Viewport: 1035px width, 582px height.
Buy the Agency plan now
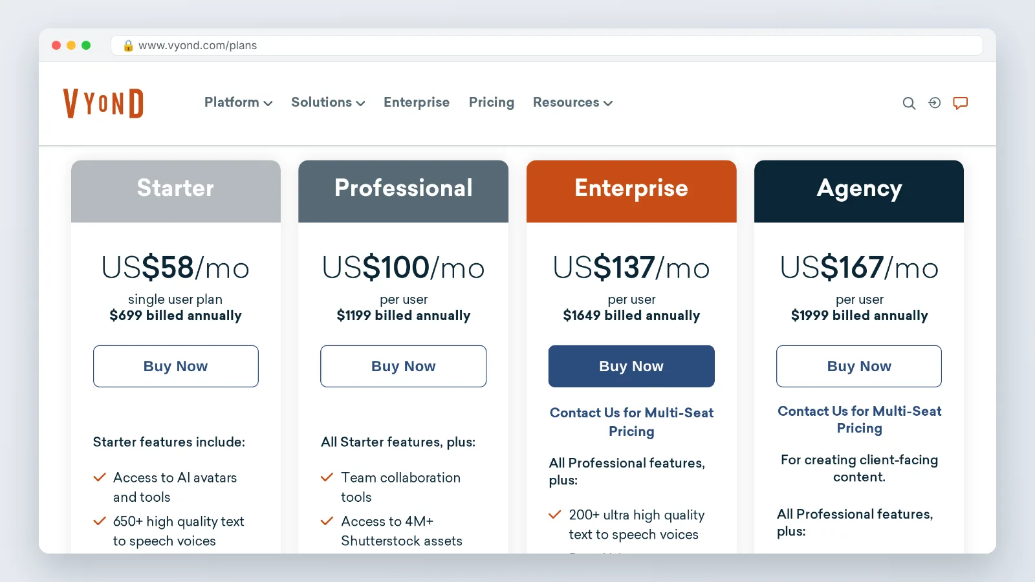859,366
